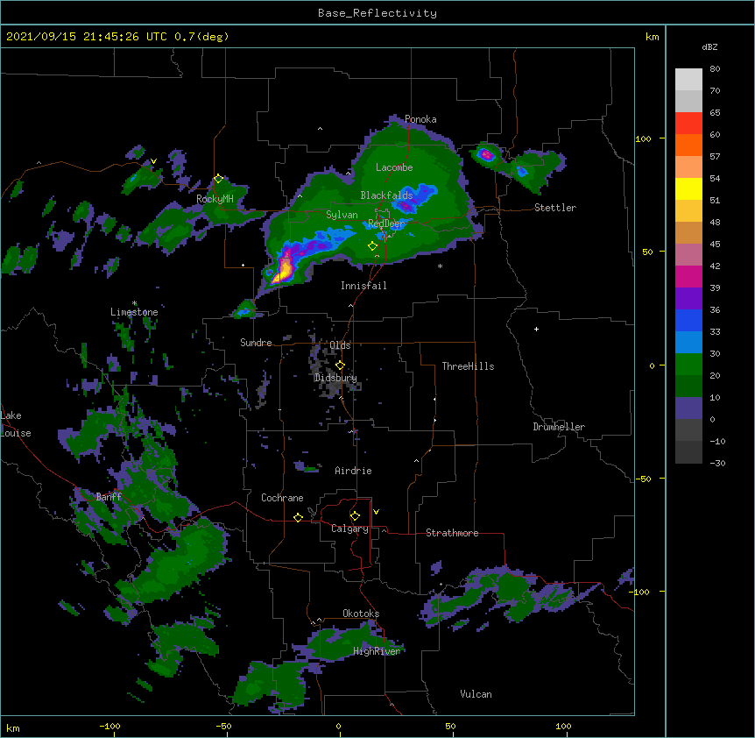Click the yellow V marker east of Calgary
Viewport: 755px width, 738px height.
tap(376, 512)
